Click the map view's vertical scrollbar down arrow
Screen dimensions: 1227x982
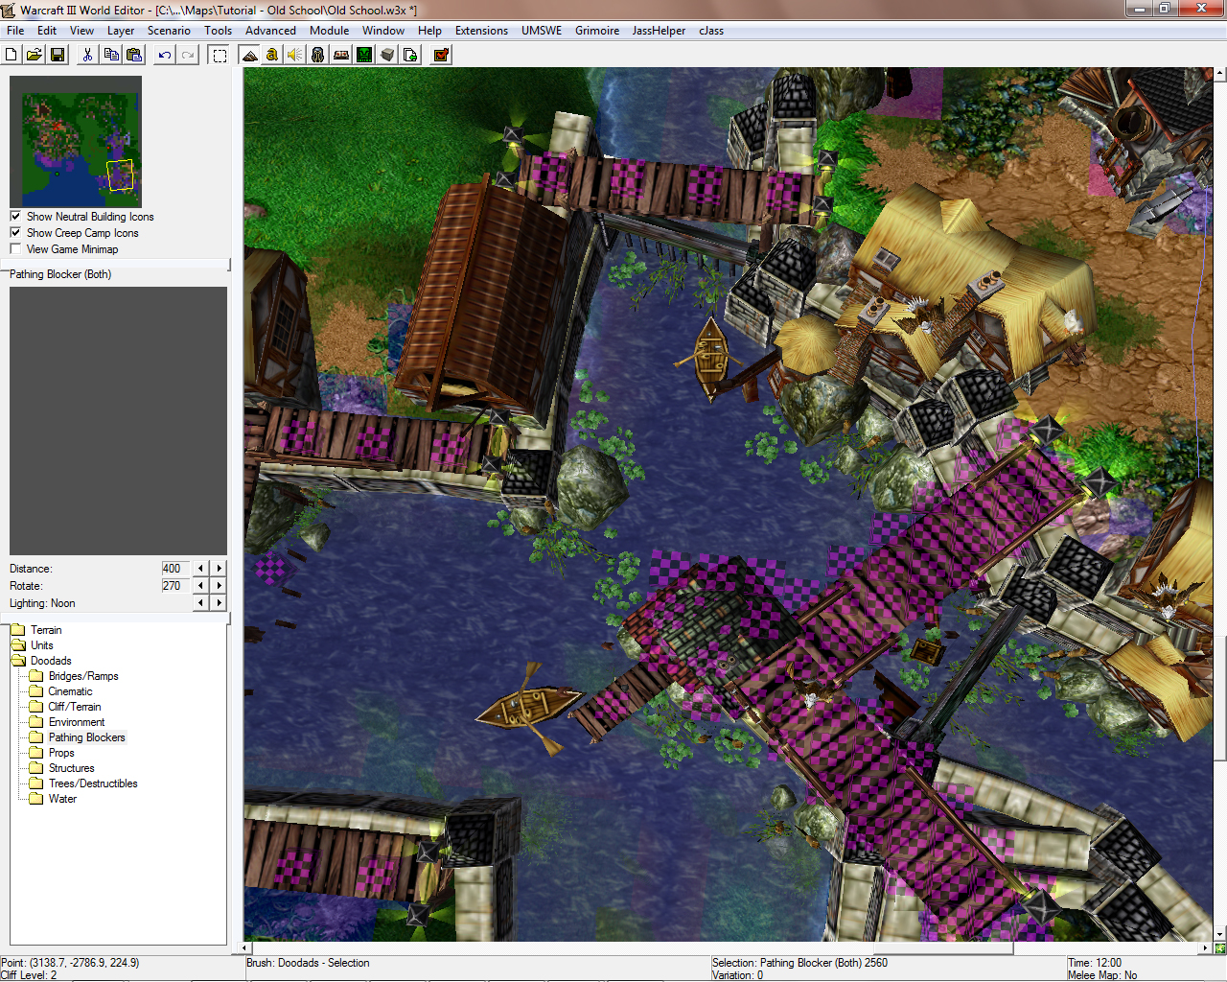(1219, 935)
